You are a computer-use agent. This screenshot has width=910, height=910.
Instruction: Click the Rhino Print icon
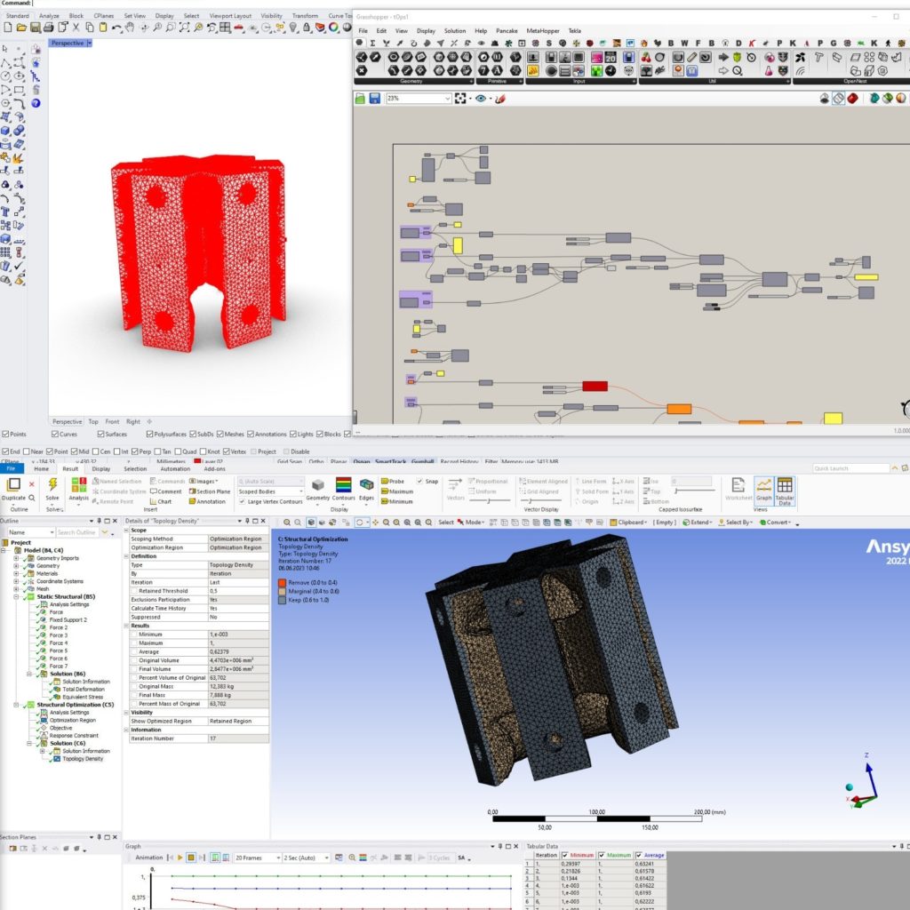(x=49, y=28)
